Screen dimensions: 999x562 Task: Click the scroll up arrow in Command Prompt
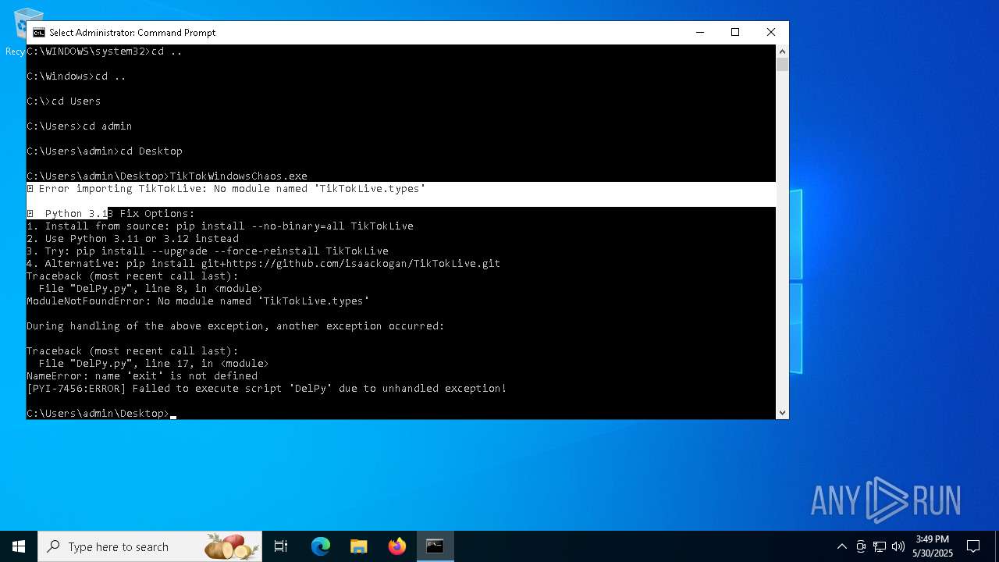point(782,52)
